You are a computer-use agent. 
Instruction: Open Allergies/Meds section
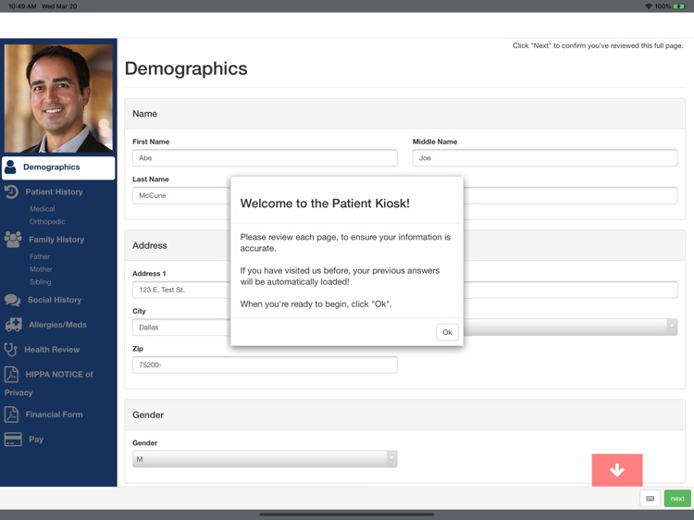57,325
